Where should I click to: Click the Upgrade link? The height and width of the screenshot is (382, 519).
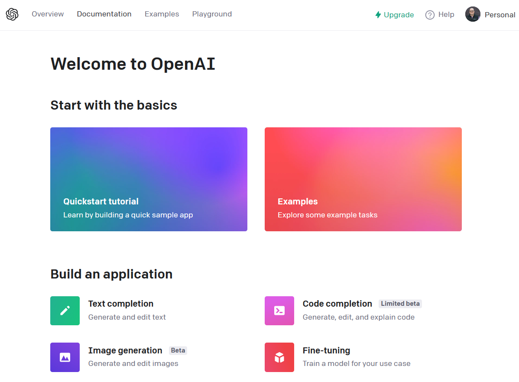coord(398,14)
